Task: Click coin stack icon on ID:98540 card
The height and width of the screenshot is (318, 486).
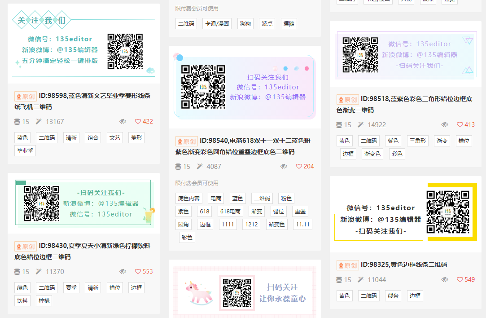Action: [178, 167]
